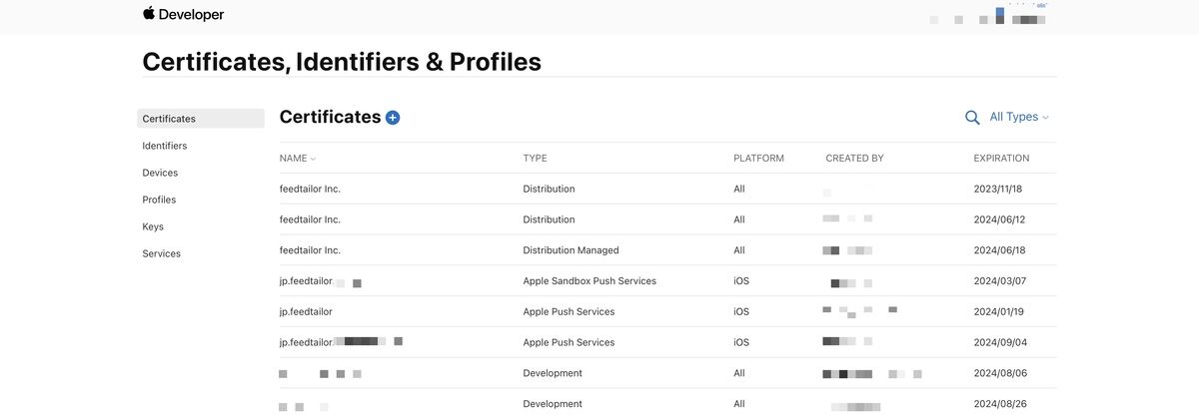Open the All Types filter dropdown

pos(1019,117)
